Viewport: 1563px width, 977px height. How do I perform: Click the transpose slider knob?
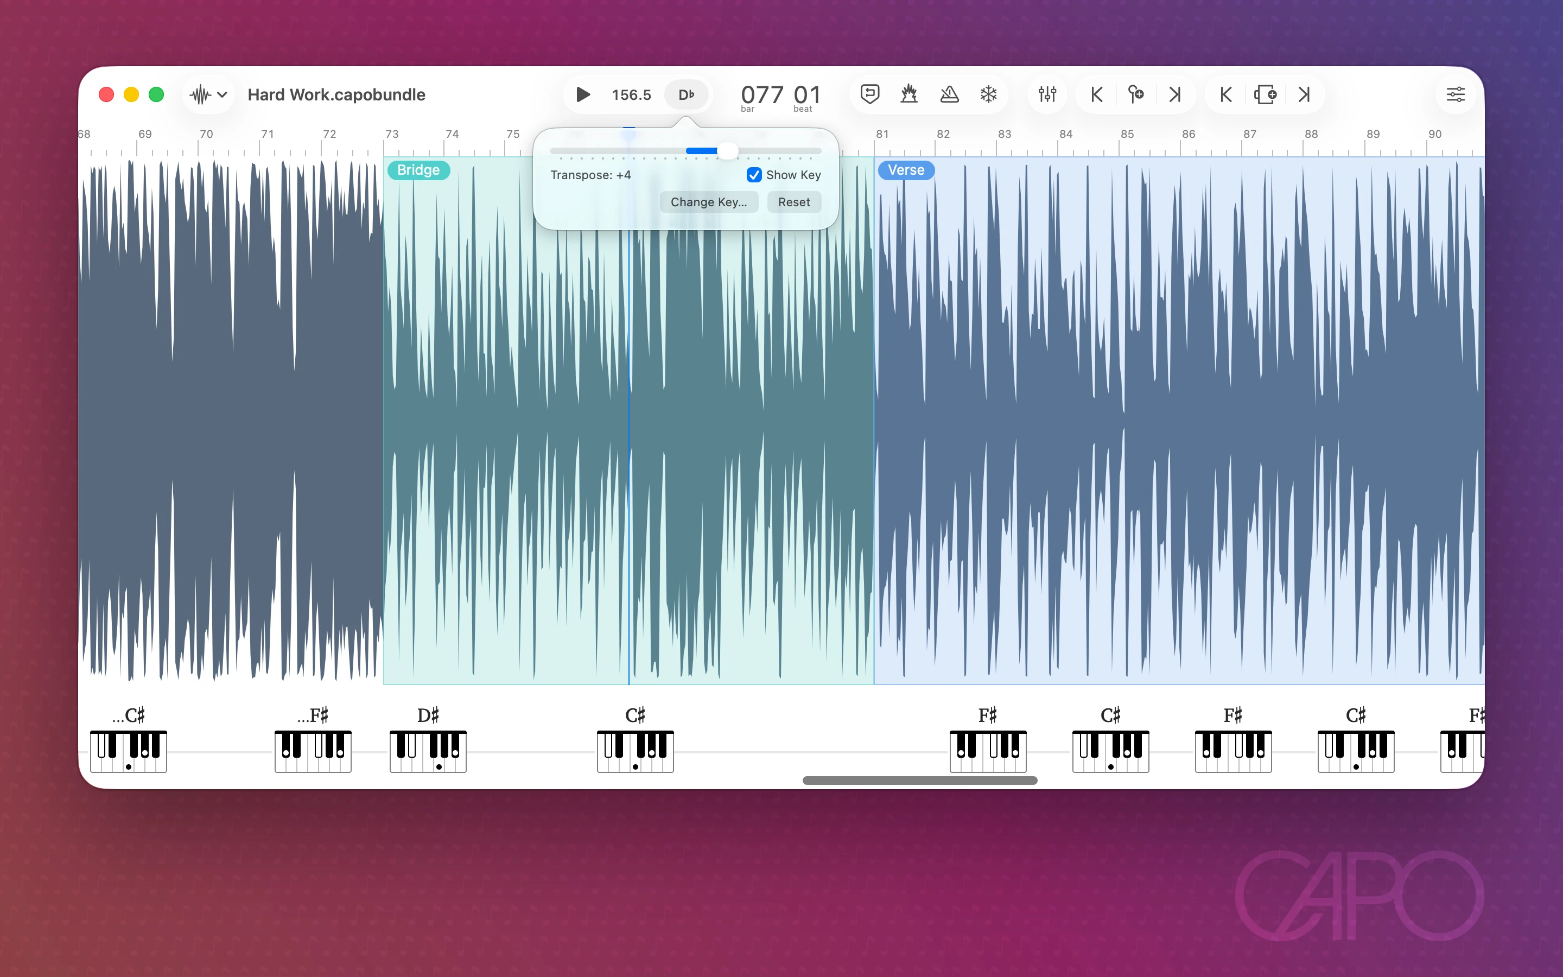tap(727, 150)
